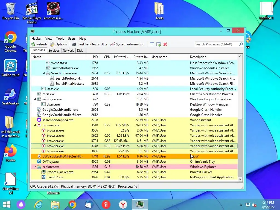This screenshot has width=280, height=210.
Task: Select browser.exe with PID 3856
Action: click(134, 151)
